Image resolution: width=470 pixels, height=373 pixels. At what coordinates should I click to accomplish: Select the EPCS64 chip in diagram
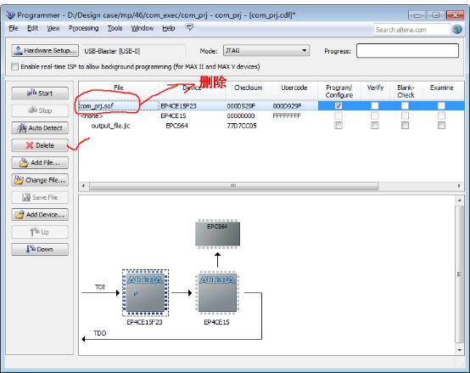[x=218, y=234]
